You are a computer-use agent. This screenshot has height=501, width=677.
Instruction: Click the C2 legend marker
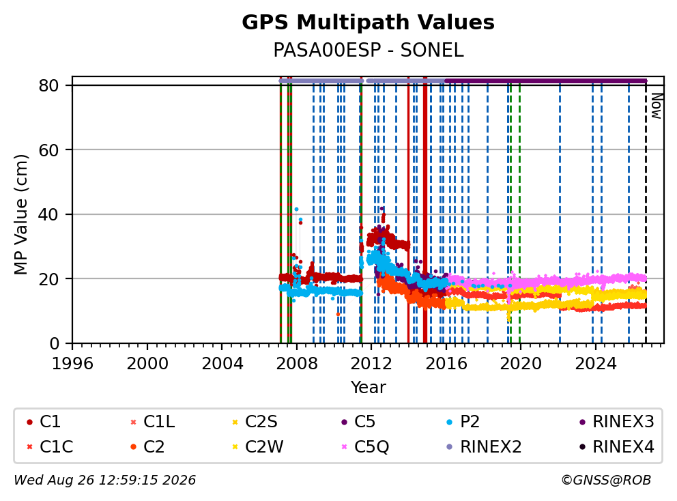pos(133,447)
